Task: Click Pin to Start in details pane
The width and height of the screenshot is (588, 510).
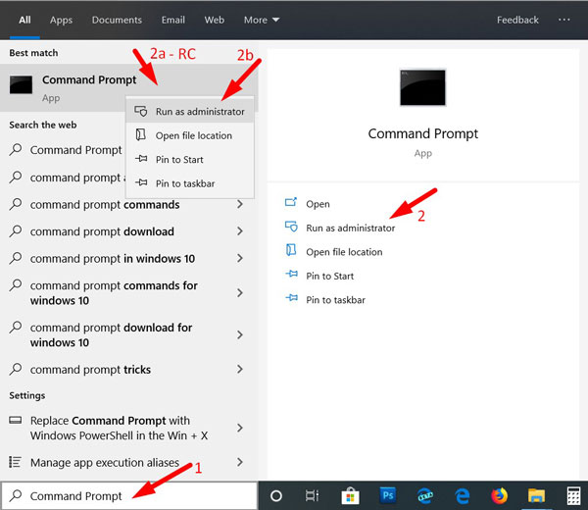Action: pyautogui.click(x=330, y=277)
